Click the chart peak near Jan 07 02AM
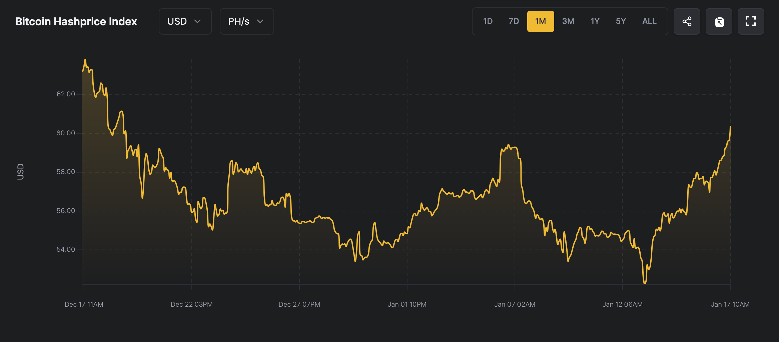 click(508, 145)
